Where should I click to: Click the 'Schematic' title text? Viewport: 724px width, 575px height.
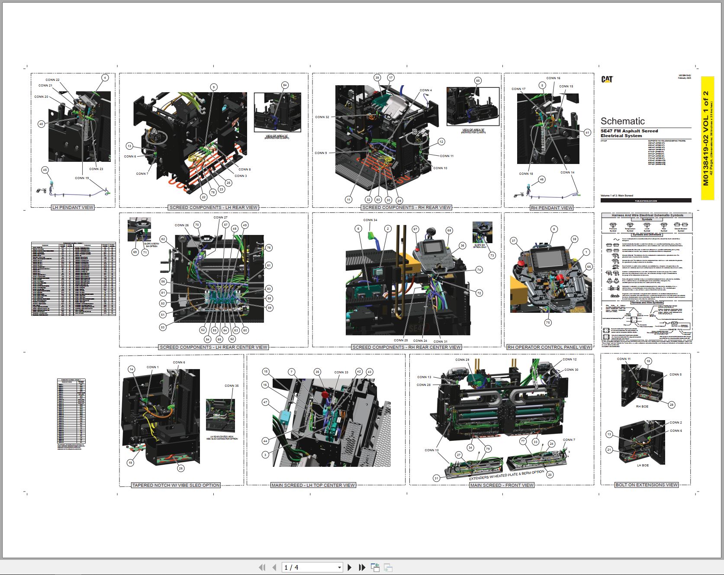click(622, 121)
